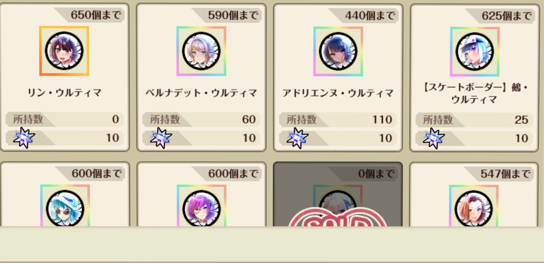This screenshot has width=544, height=263.
Task: Select the blue-haired sunglasses girl portrait
Action: pos(65,206)
